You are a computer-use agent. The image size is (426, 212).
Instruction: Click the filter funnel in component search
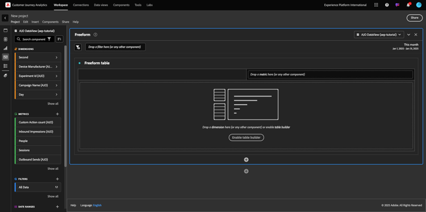tap(49, 39)
